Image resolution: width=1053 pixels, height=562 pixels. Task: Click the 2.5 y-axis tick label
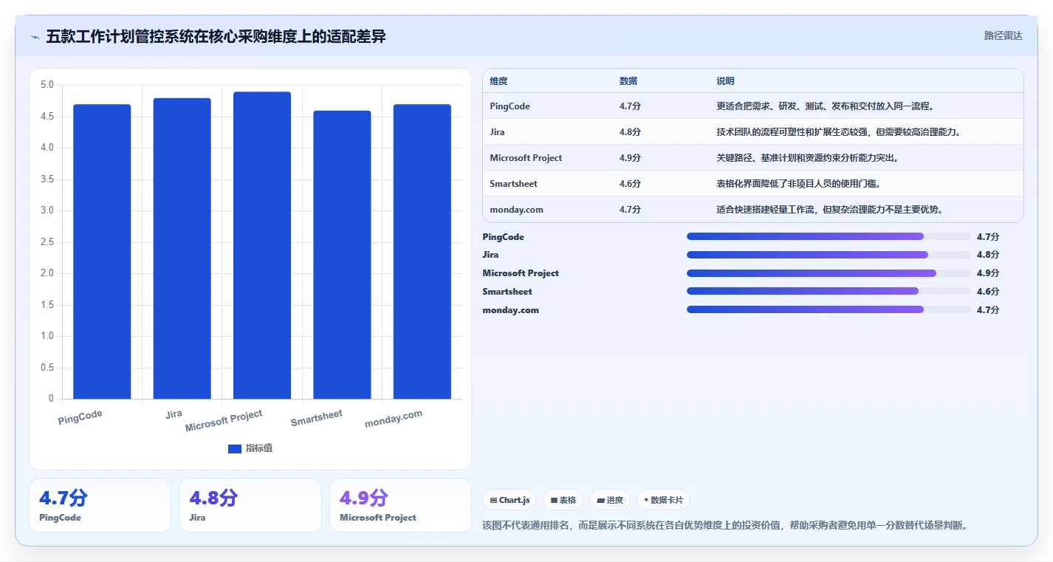(47, 242)
